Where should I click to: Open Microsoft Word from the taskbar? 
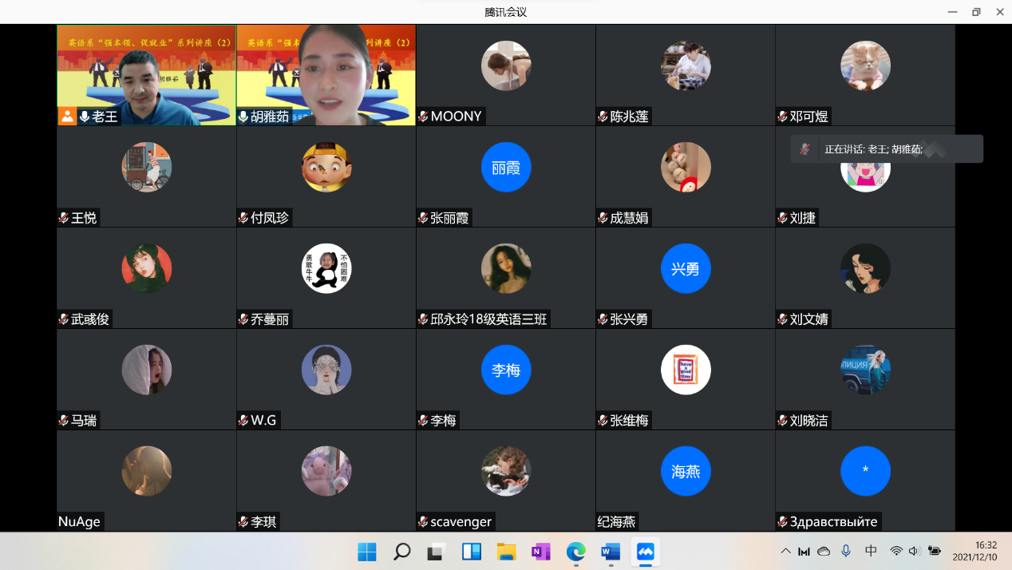pos(611,552)
